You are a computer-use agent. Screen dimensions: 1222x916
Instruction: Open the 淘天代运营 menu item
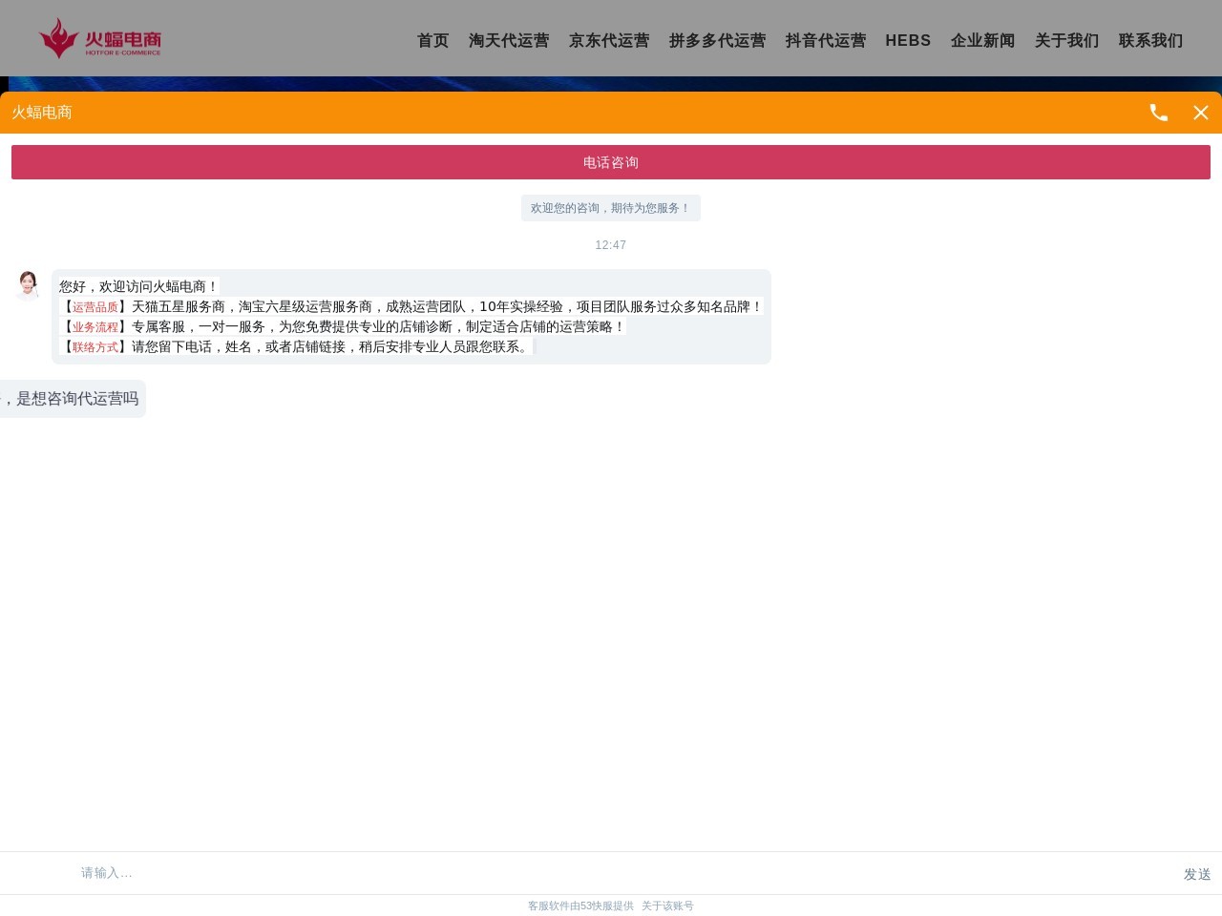point(509,41)
